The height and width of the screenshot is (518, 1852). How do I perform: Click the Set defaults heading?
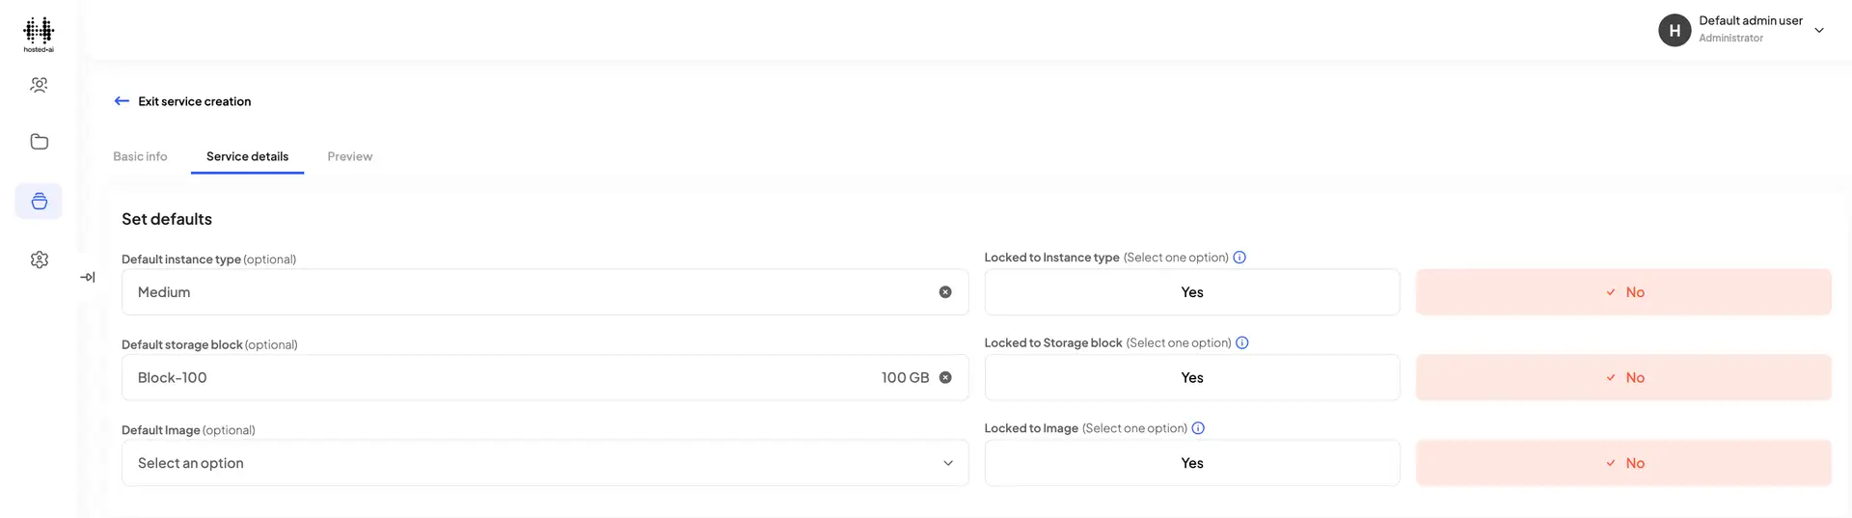167,219
